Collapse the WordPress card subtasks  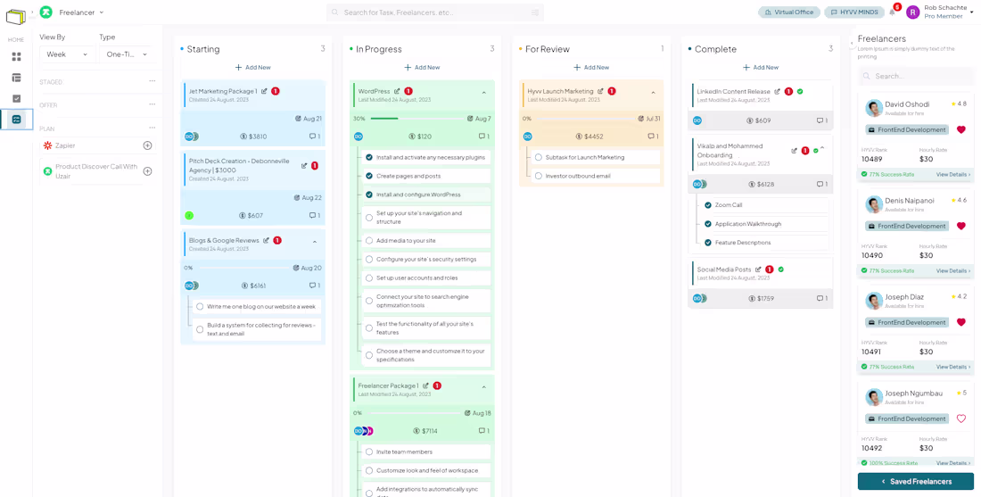[x=483, y=93]
